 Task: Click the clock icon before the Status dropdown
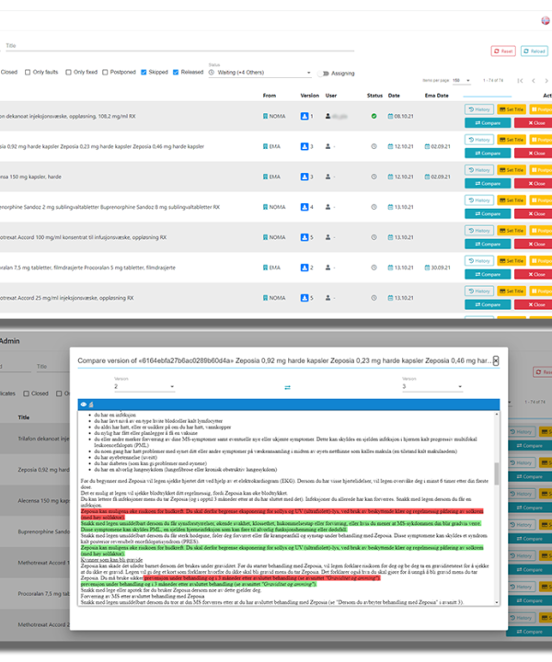[212, 73]
